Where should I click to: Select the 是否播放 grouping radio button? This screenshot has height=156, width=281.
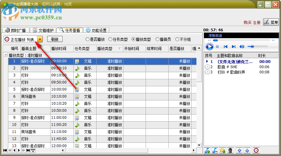[x=87, y=39]
